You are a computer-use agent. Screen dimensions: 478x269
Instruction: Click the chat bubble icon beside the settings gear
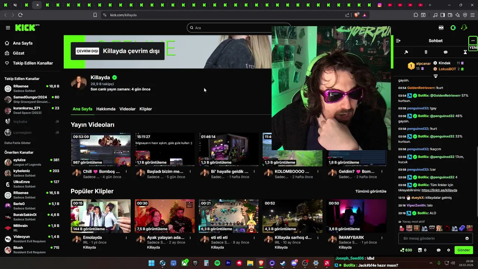click(439, 250)
